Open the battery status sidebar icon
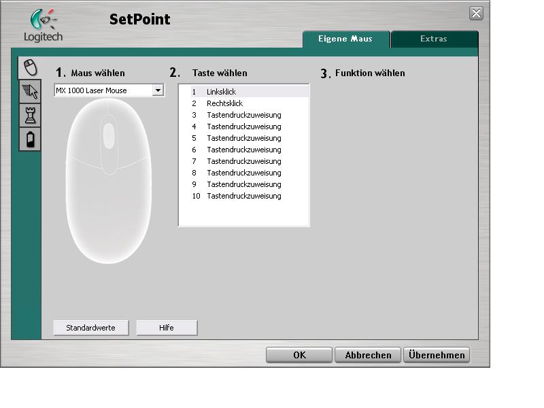This screenshot has height=408, width=544. click(30, 139)
